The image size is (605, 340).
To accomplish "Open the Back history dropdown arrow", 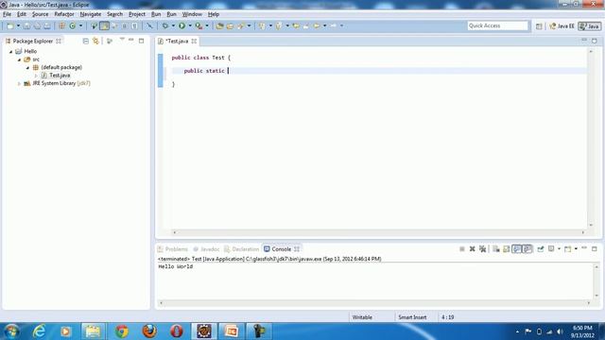I will tap(324, 25).
